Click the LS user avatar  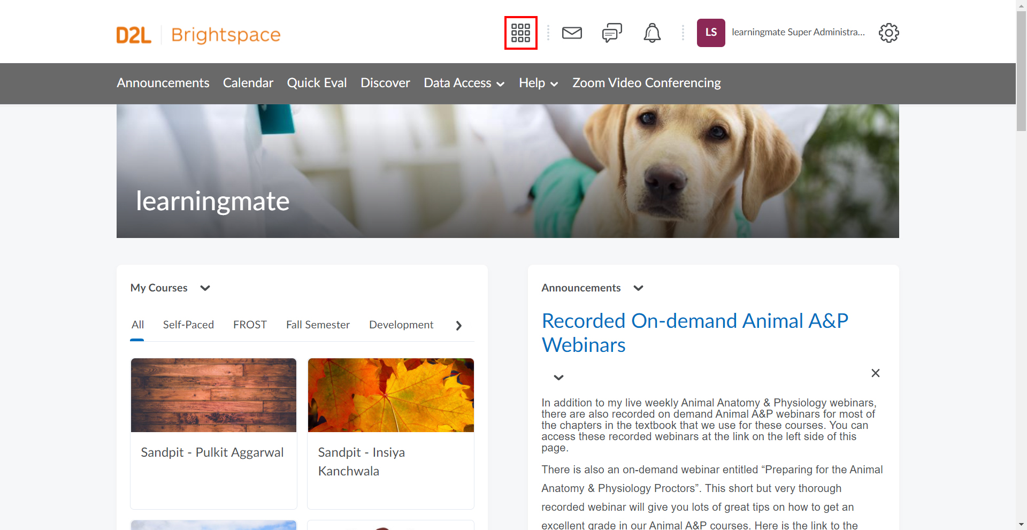(711, 33)
